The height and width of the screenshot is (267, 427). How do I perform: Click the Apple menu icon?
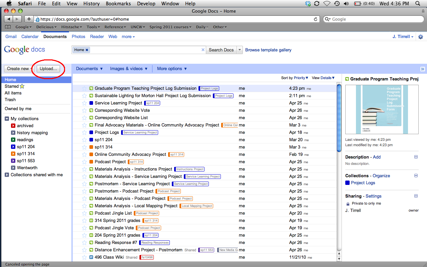tap(9, 4)
